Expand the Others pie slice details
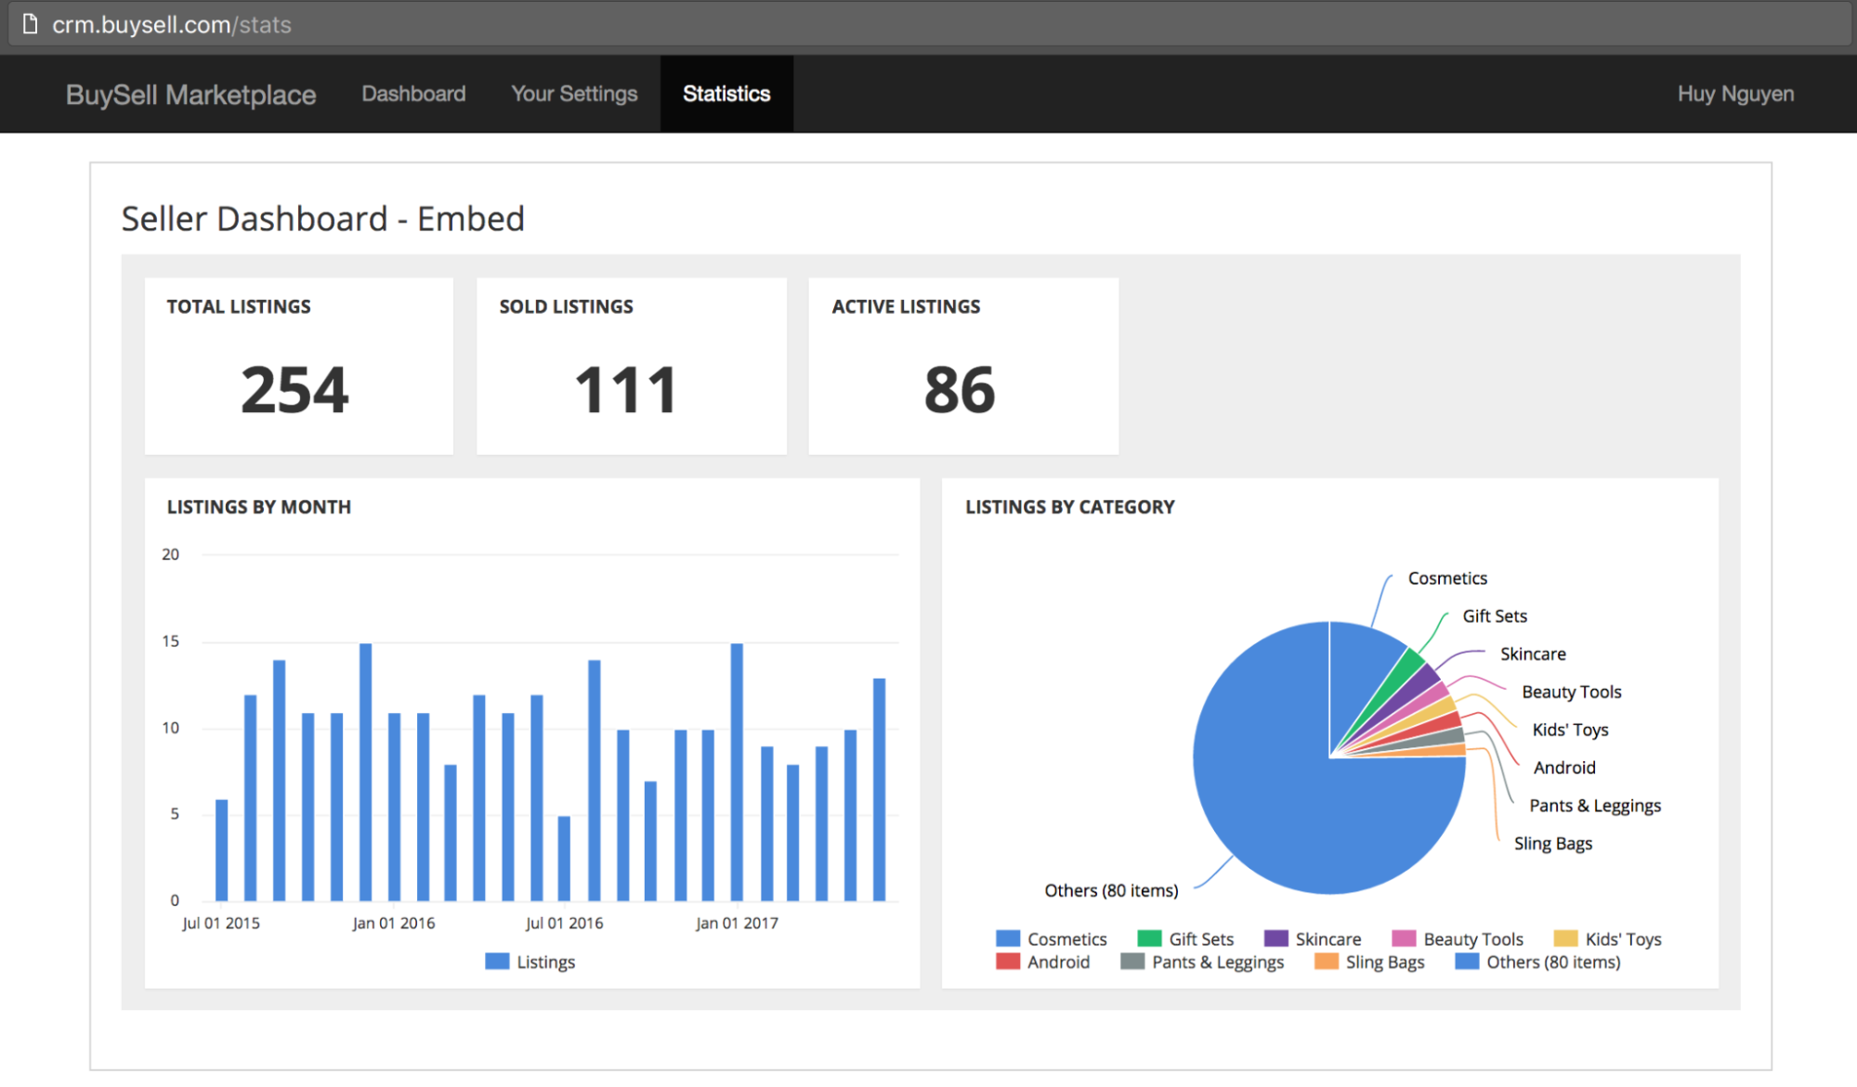This screenshot has height=1087, width=1857. tap(1111, 889)
